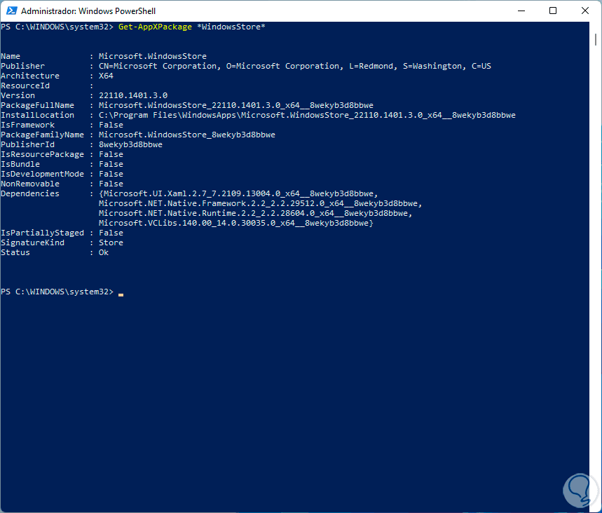
Task: Click the blinking cursor at the empty prompt
Action: (x=121, y=292)
